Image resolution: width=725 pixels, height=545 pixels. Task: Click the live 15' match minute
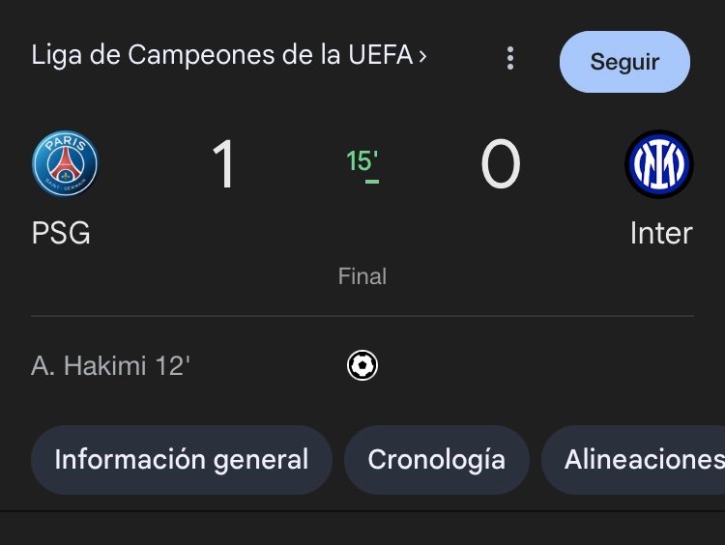(x=362, y=160)
